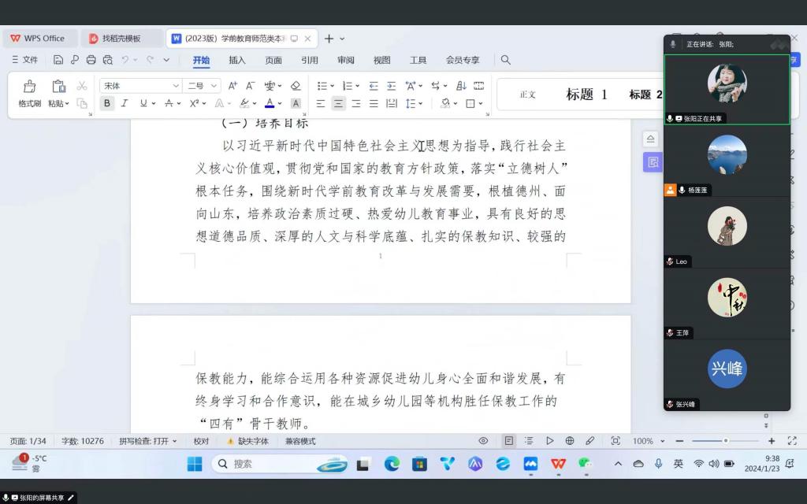Toggle eye protection mode in status bar
This screenshot has height=504, width=807.
click(483, 441)
